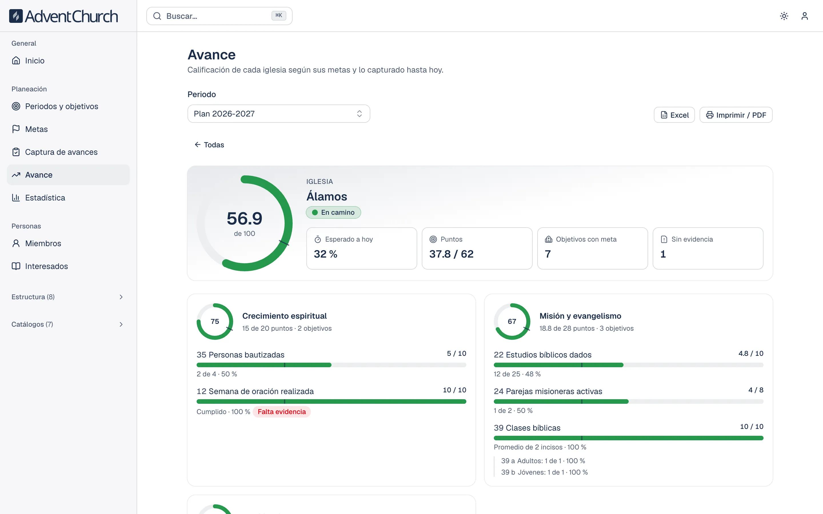This screenshot has width=823, height=514.
Task: Open Captura de avances clipboard icon
Action: 16,152
